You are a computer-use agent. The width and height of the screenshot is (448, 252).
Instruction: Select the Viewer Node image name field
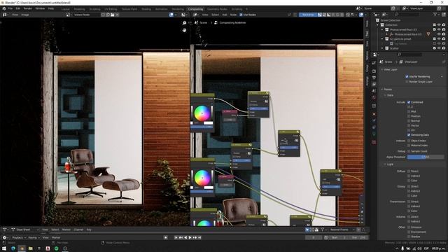87,15
